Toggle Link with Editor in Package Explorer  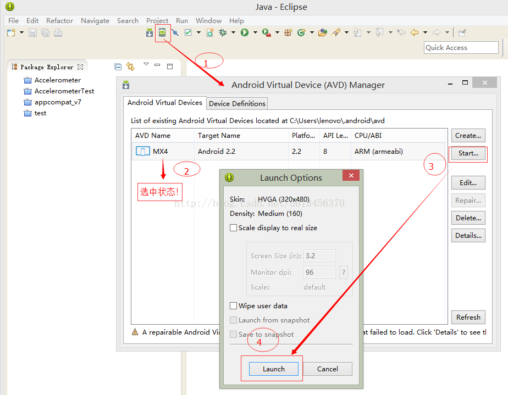(130, 66)
